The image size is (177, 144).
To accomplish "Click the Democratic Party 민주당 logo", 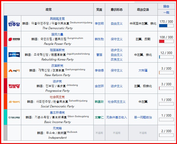I will tap(14, 23).
